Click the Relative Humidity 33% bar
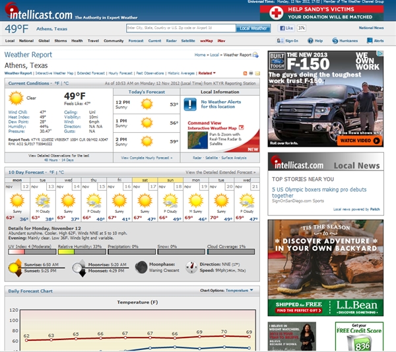Screen dimensions: 396x352 (x=82, y=252)
